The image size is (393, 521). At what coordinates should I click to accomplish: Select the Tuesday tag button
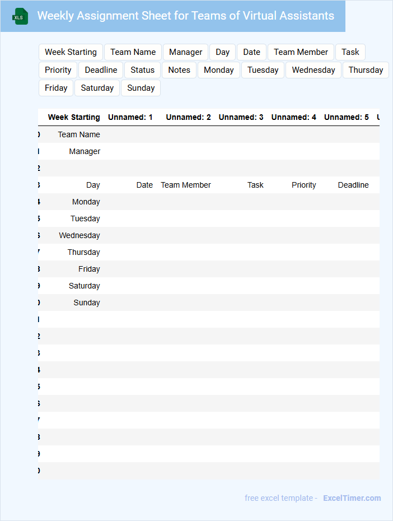(263, 70)
